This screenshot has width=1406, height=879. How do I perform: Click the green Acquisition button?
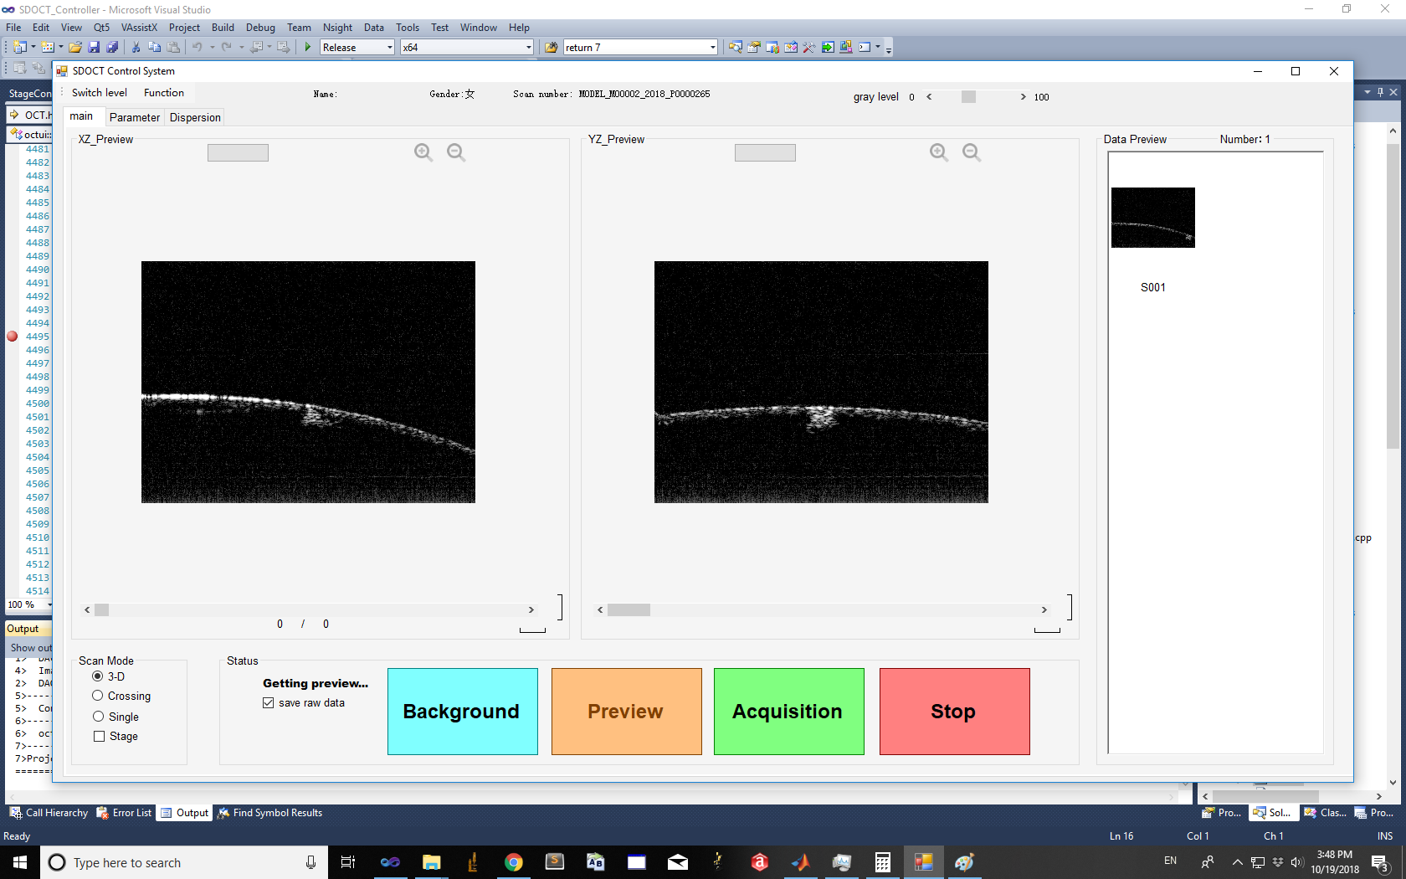(788, 712)
